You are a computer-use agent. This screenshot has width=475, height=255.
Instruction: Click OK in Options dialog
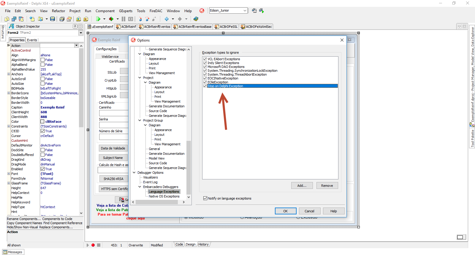point(286,211)
